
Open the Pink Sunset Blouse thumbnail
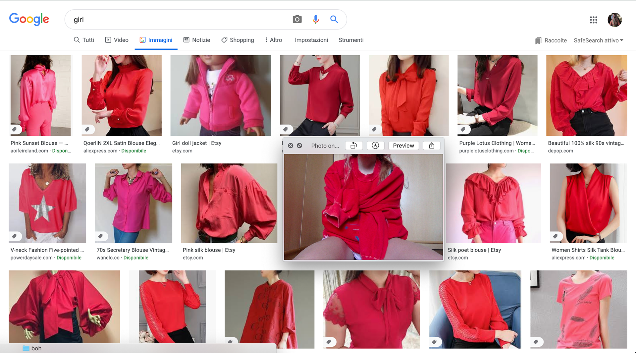[x=40, y=95]
